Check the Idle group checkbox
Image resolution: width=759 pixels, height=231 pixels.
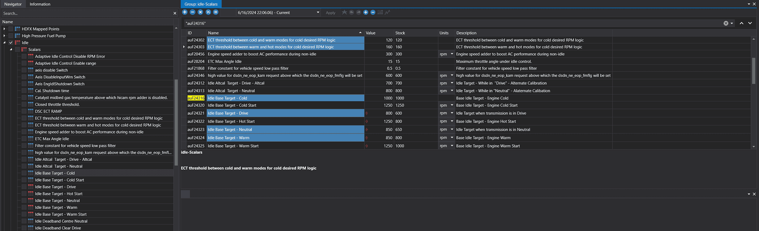coord(11,43)
